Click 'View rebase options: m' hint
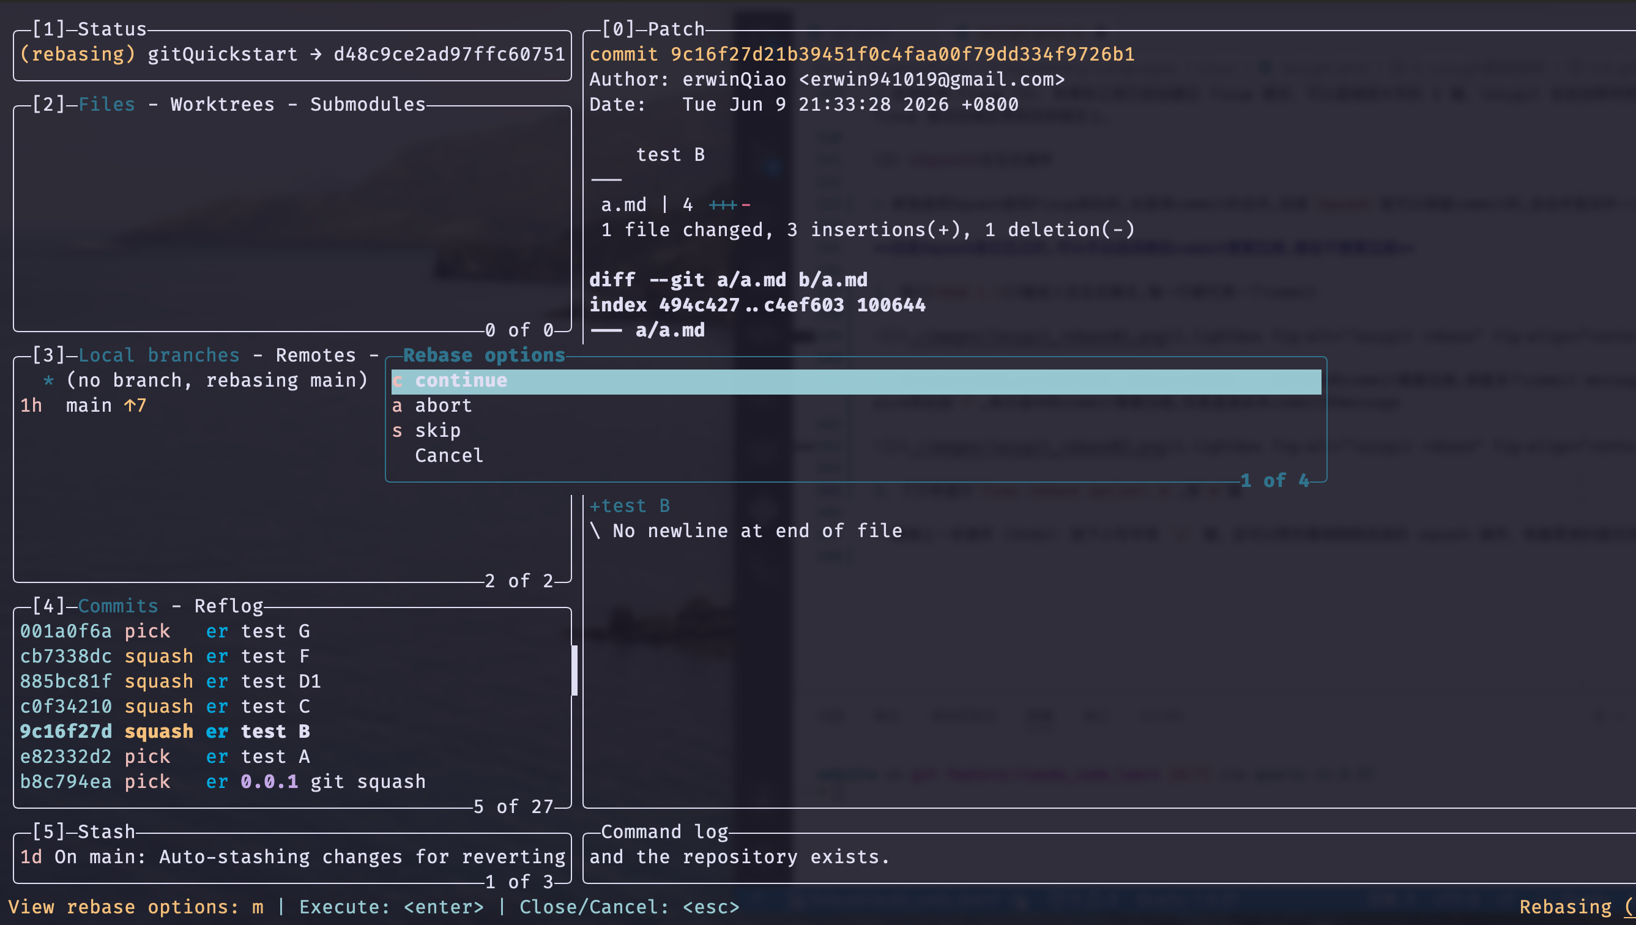The image size is (1636, 925). (x=136, y=907)
